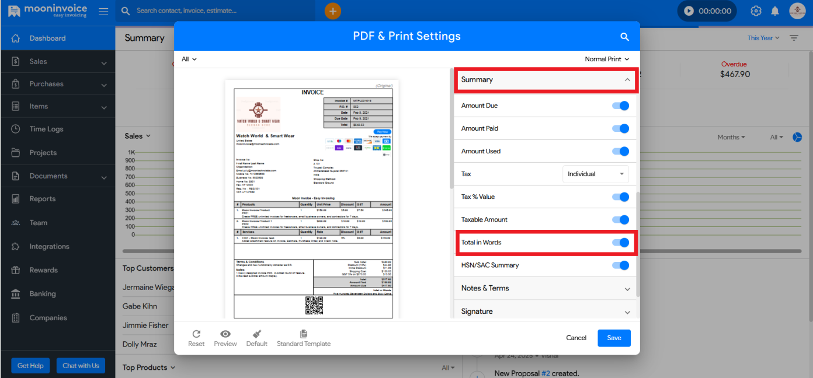This screenshot has width=813, height=378.
Task: Click the Preview eye icon
Action: coord(225,334)
